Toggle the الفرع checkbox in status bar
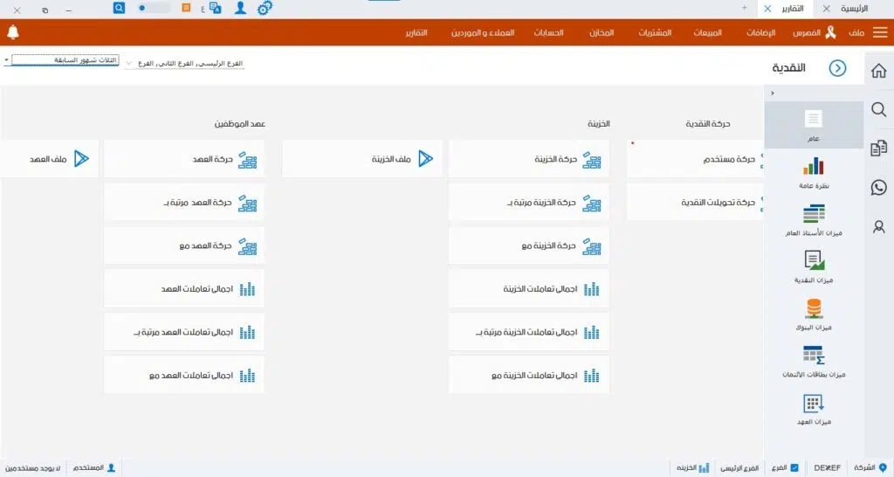This screenshot has width=894, height=477. 794,467
